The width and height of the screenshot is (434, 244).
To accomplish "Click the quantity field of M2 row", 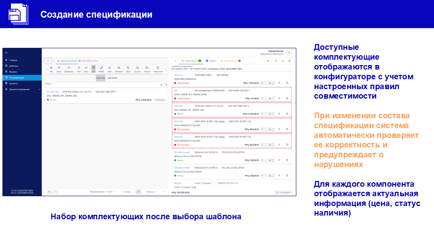I will [x=267, y=98].
